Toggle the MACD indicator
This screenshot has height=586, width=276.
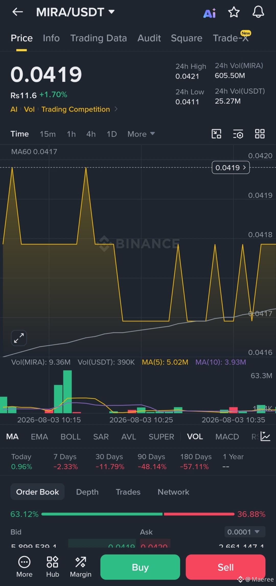[x=227, y=437]
